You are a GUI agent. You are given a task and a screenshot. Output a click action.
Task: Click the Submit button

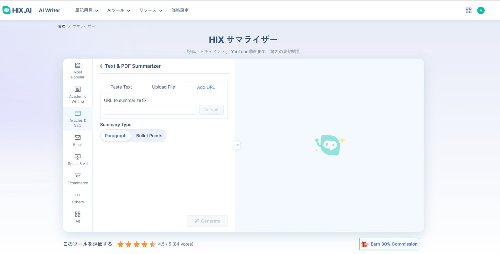click(211, 110)
